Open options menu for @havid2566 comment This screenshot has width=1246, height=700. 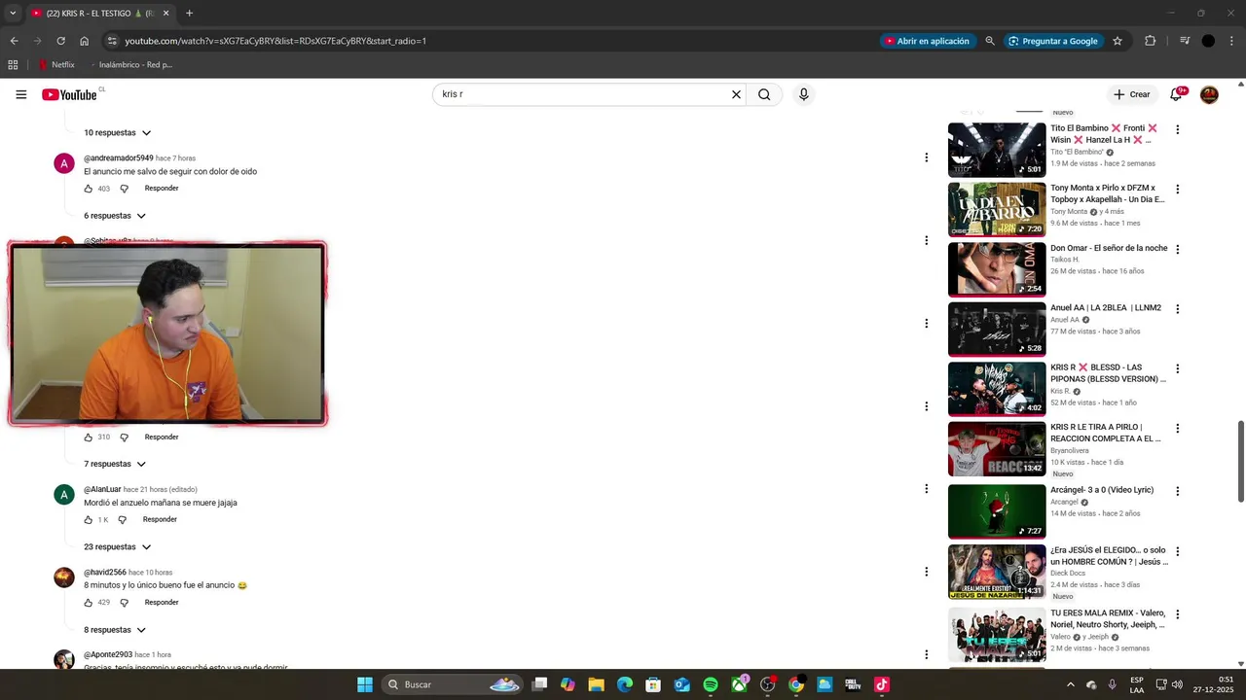926,572
